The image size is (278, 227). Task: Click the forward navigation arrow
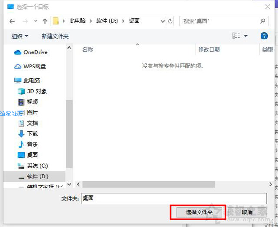[25, 21]
